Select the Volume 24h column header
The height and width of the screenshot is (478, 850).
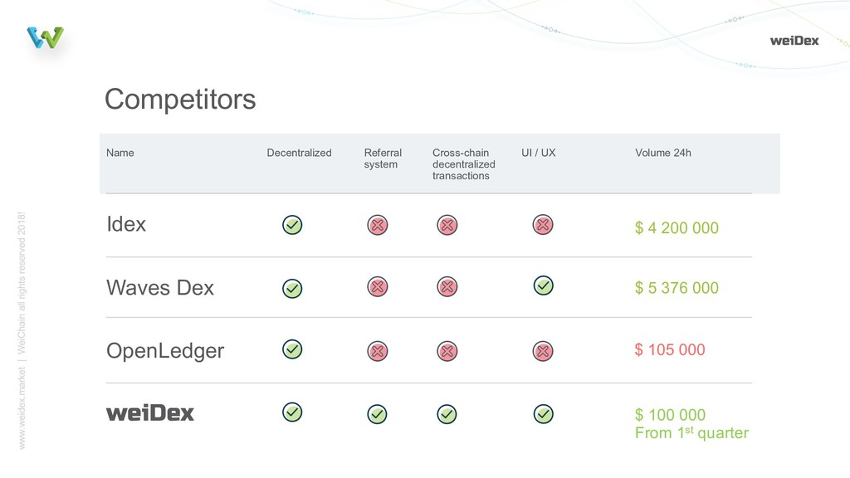(x=662, y=153)
